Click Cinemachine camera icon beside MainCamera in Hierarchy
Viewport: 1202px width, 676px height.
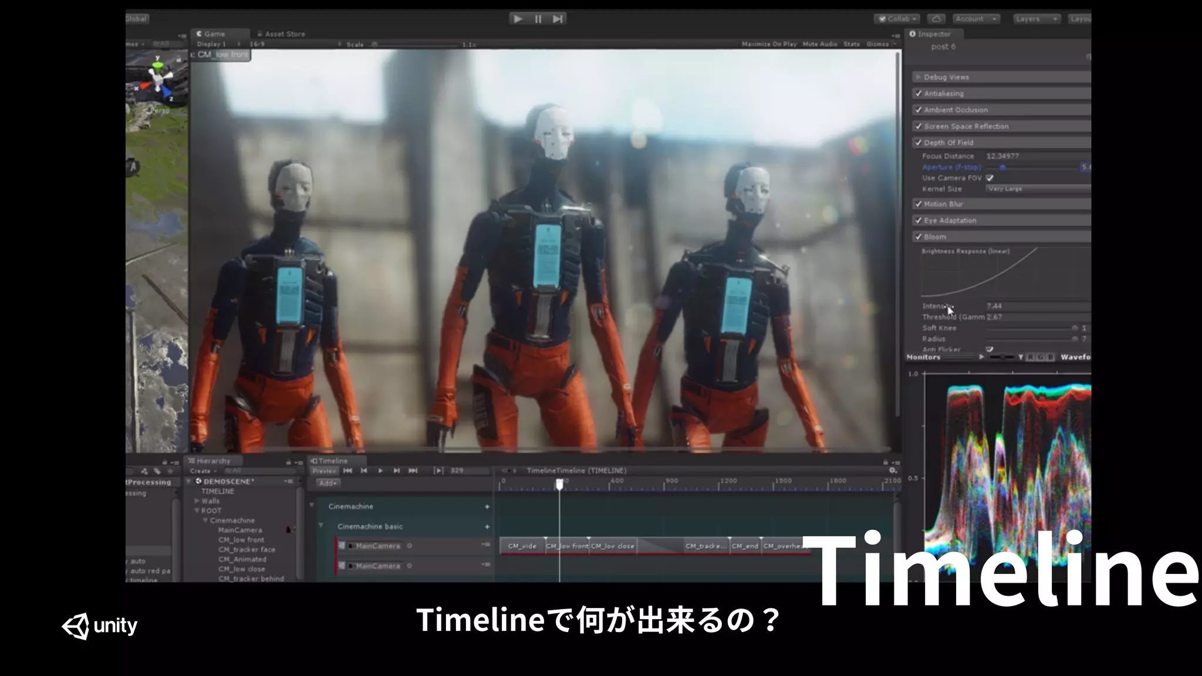(x=289, y=530)
